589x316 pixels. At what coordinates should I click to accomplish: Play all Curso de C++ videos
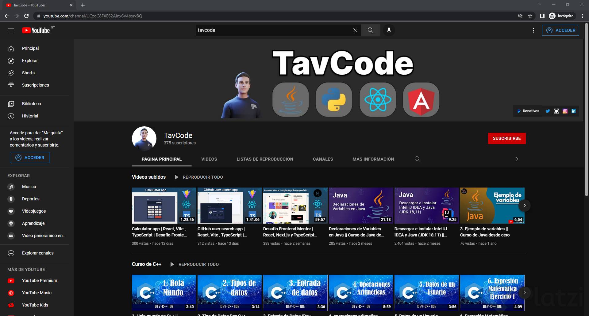(x=194, y=264)
